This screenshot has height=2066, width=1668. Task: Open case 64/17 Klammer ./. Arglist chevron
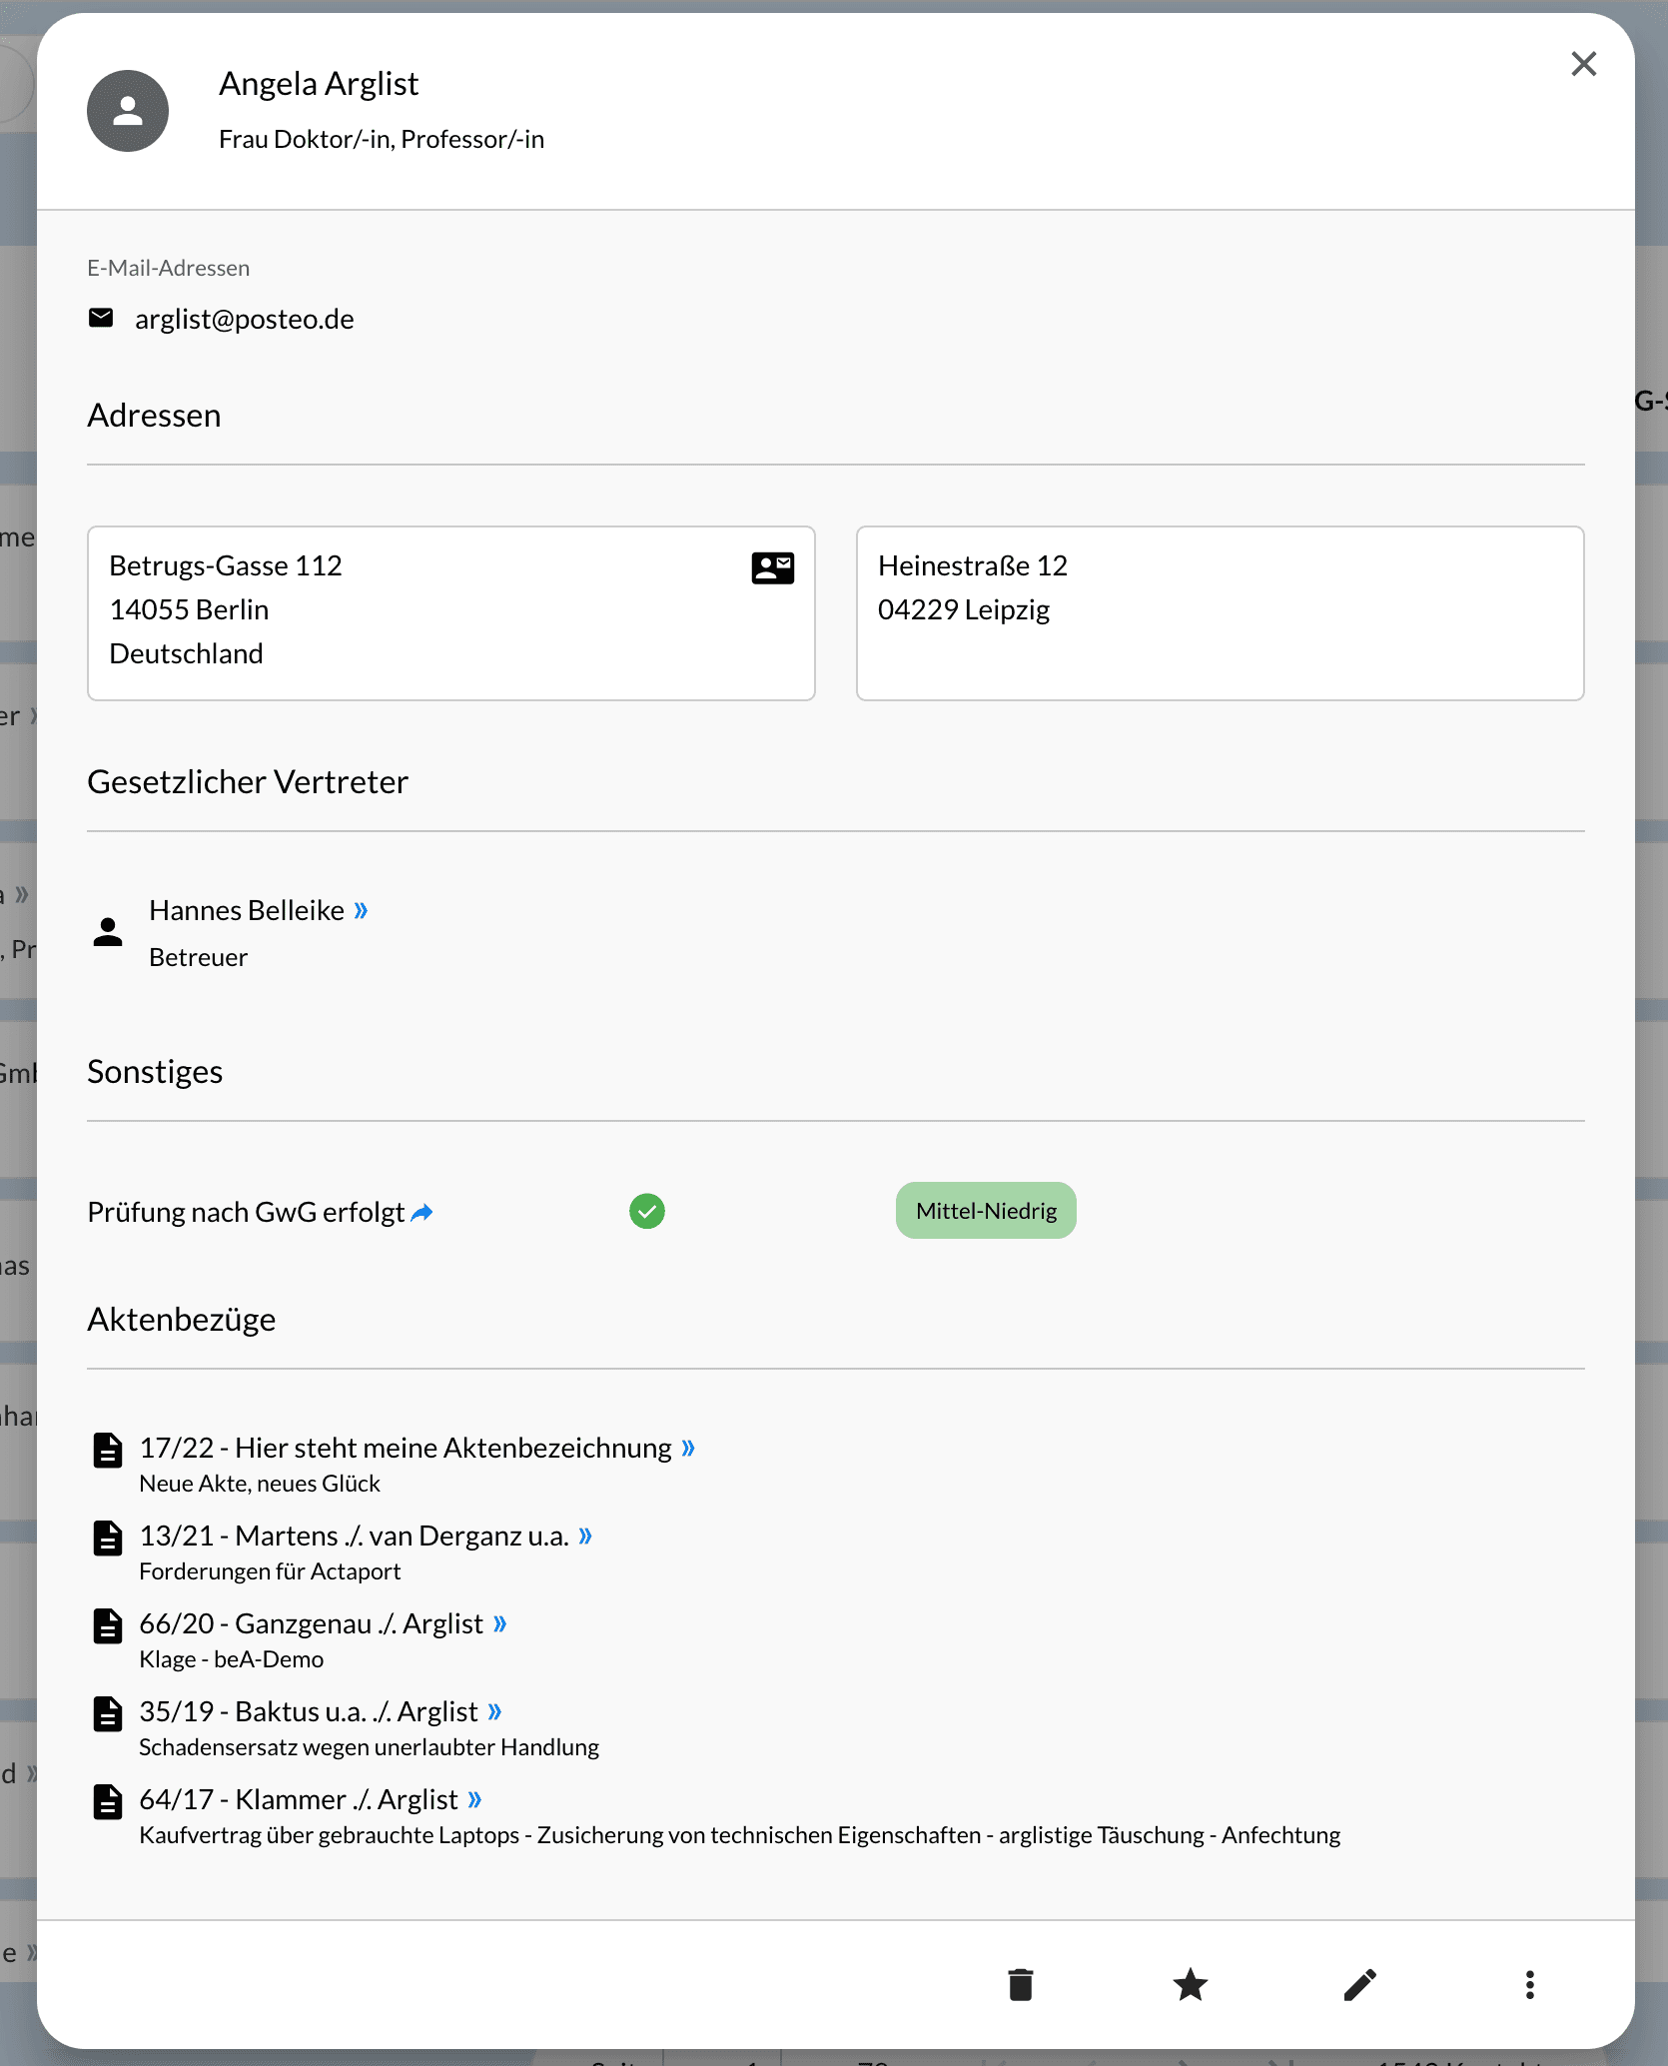tap(474, 1800)
